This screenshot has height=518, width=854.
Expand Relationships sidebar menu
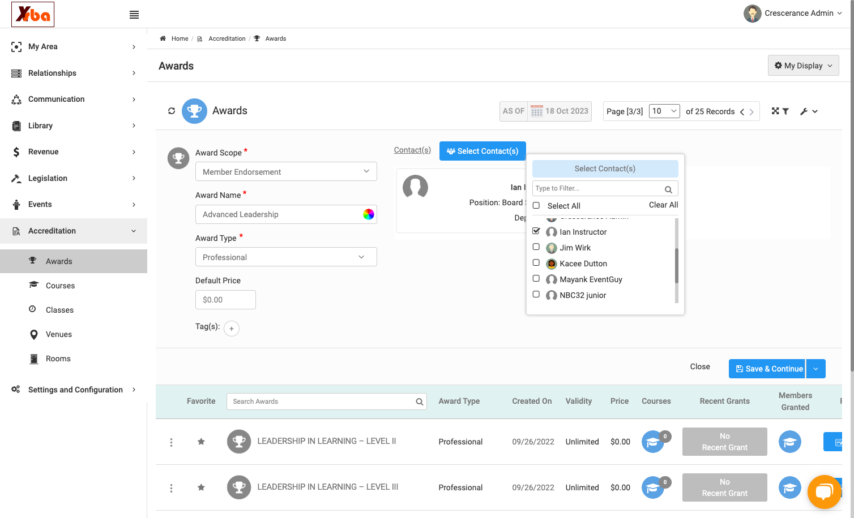74,73
